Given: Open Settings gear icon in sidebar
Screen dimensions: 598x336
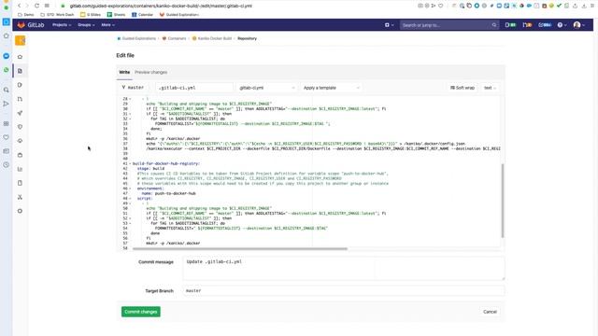Looking at the screenshot, I should point(20,211).
